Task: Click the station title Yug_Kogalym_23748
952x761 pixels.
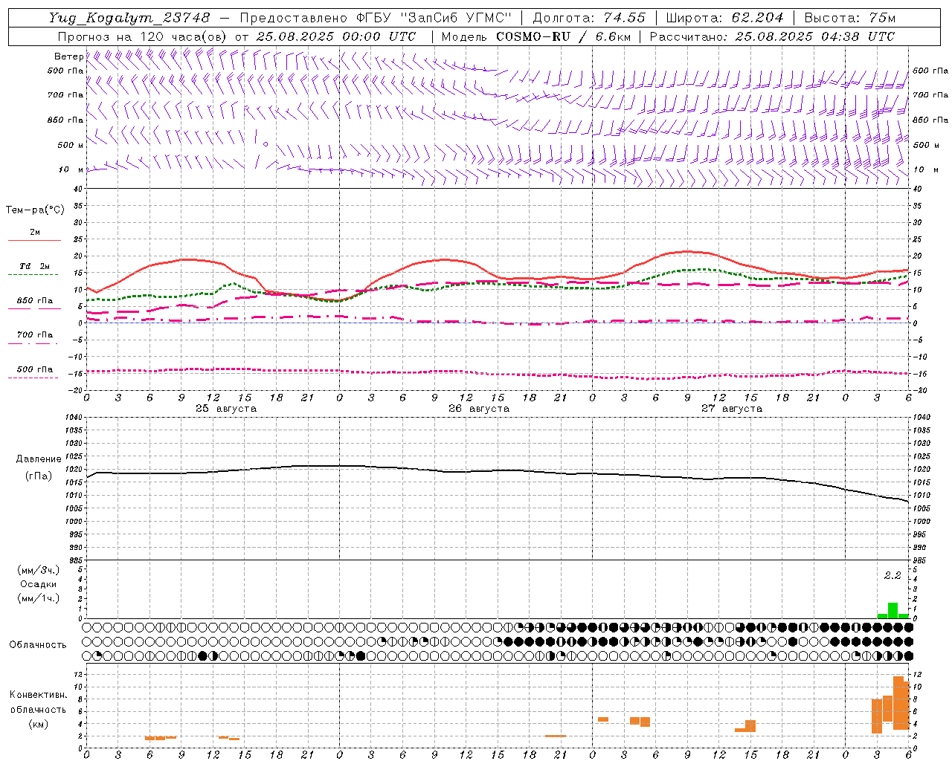Action: [129, 18]
